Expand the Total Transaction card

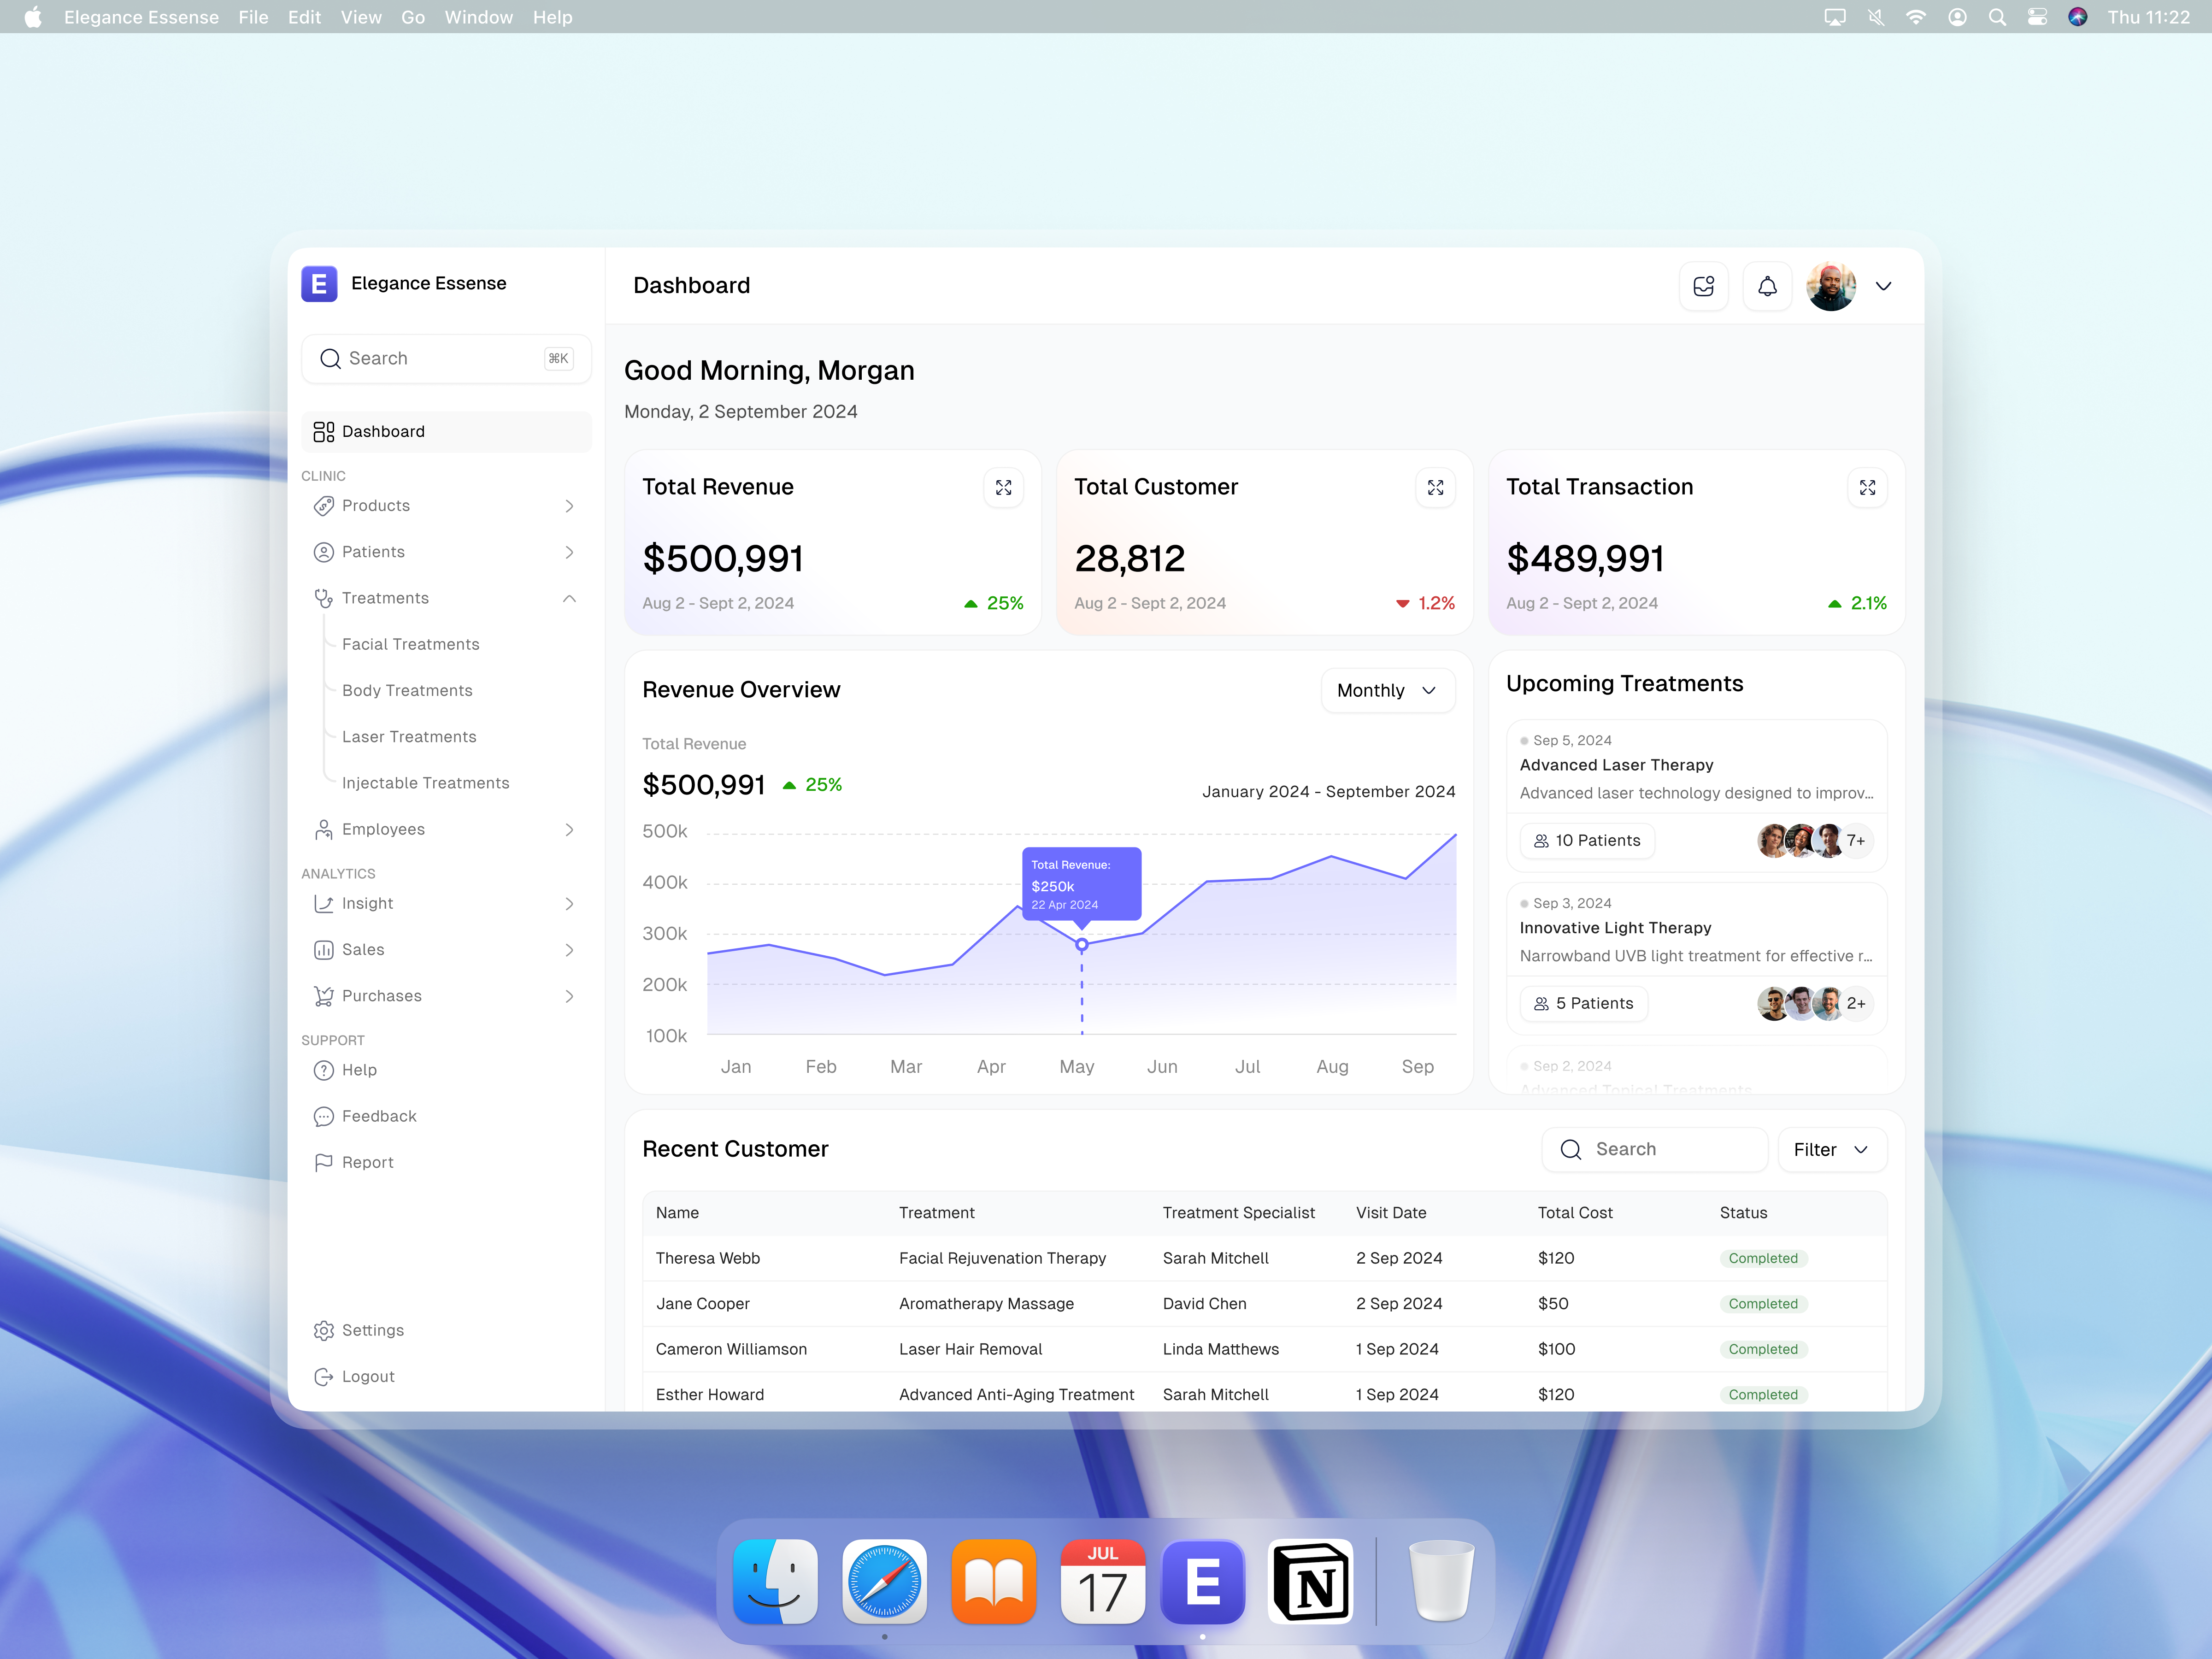tap(1867, 488)
